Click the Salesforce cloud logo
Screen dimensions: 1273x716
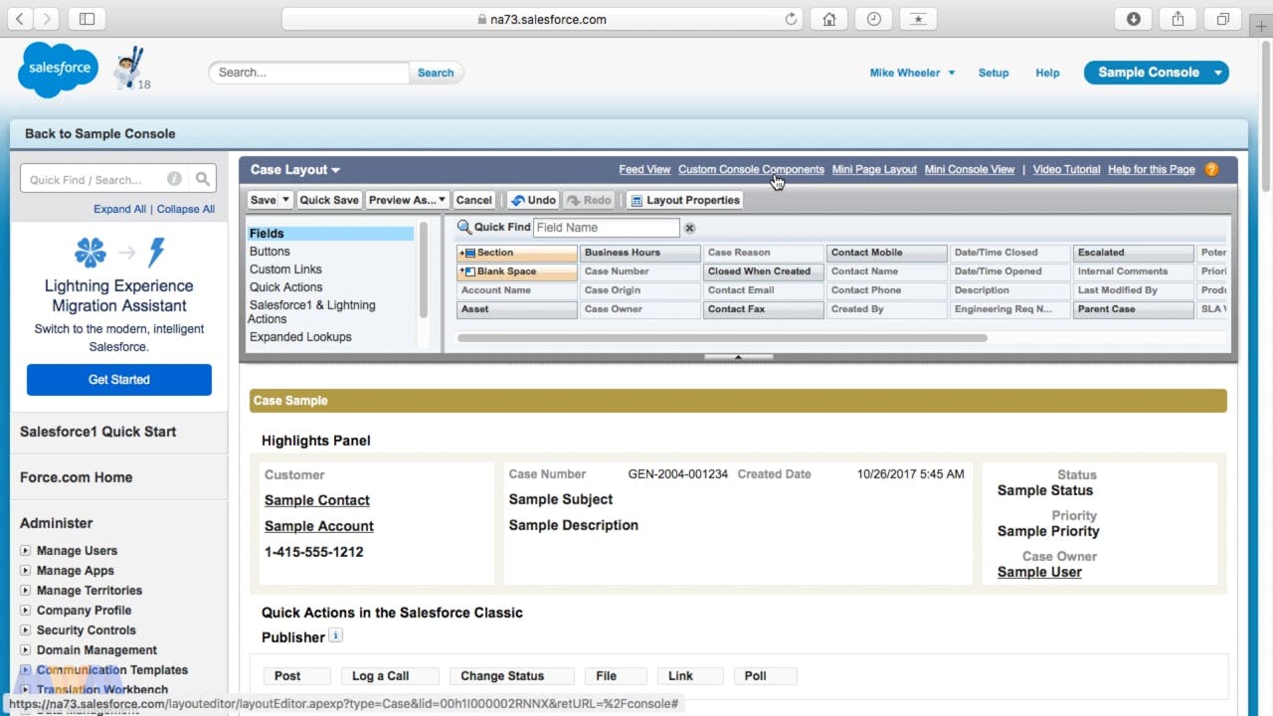(59, 70)
